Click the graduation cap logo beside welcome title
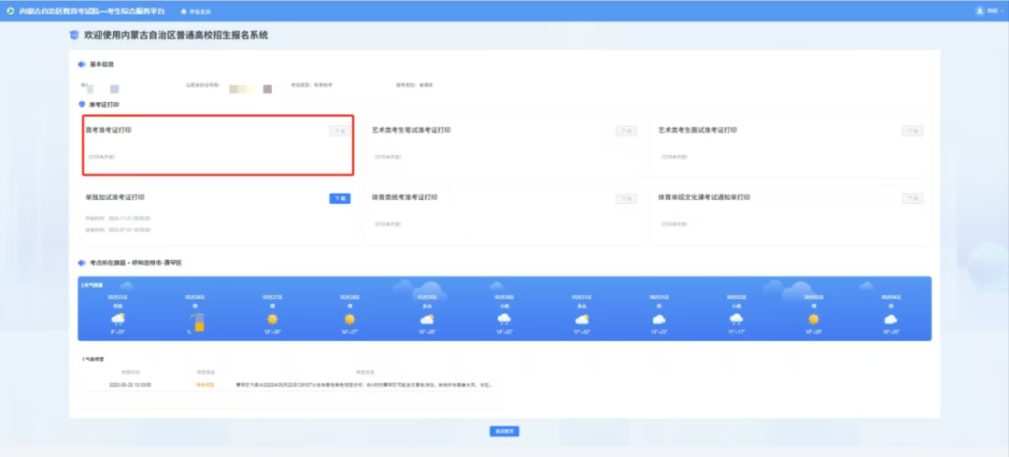This screenshot has width=1009, height=457. click(x=75, y=36)
